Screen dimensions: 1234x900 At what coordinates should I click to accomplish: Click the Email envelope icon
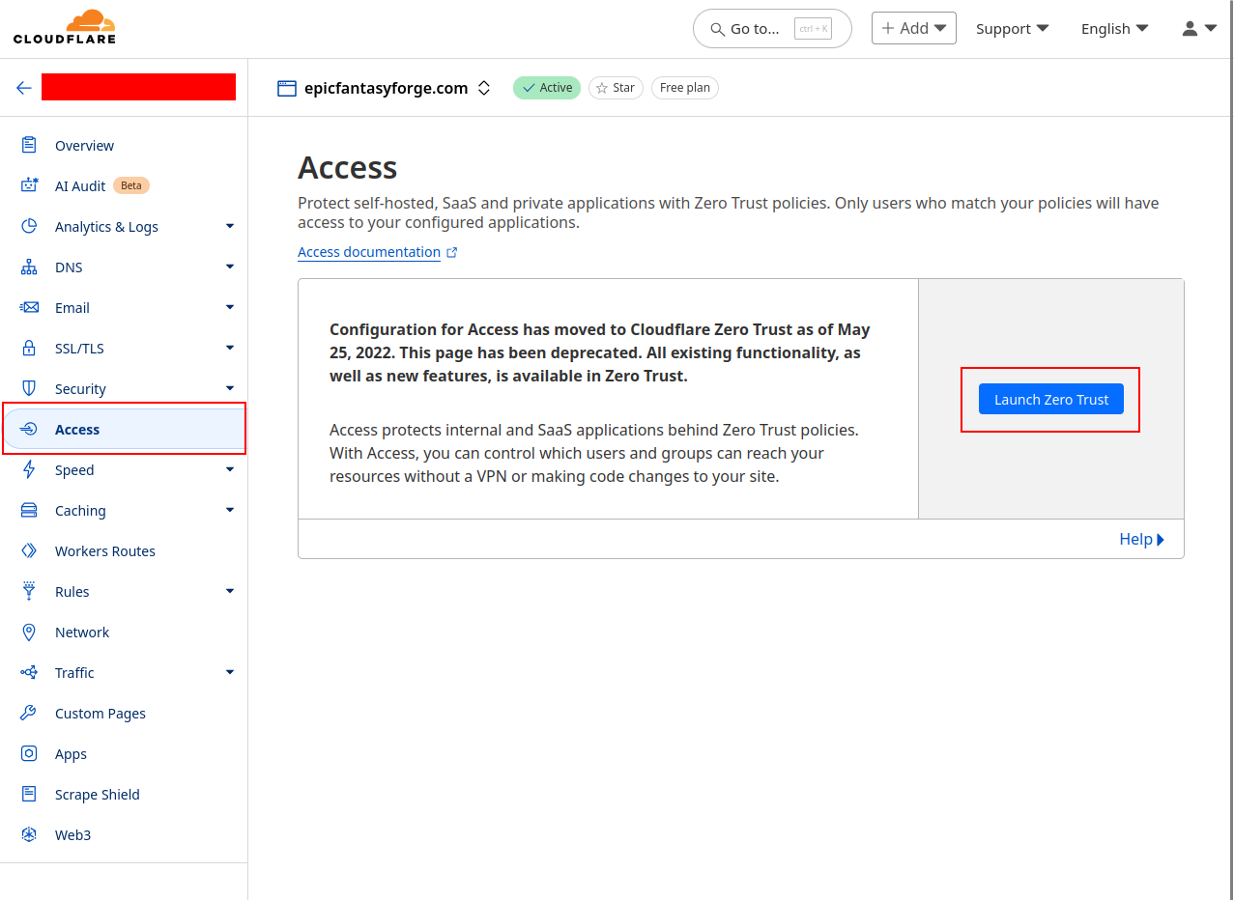click(x=29, y=307)
